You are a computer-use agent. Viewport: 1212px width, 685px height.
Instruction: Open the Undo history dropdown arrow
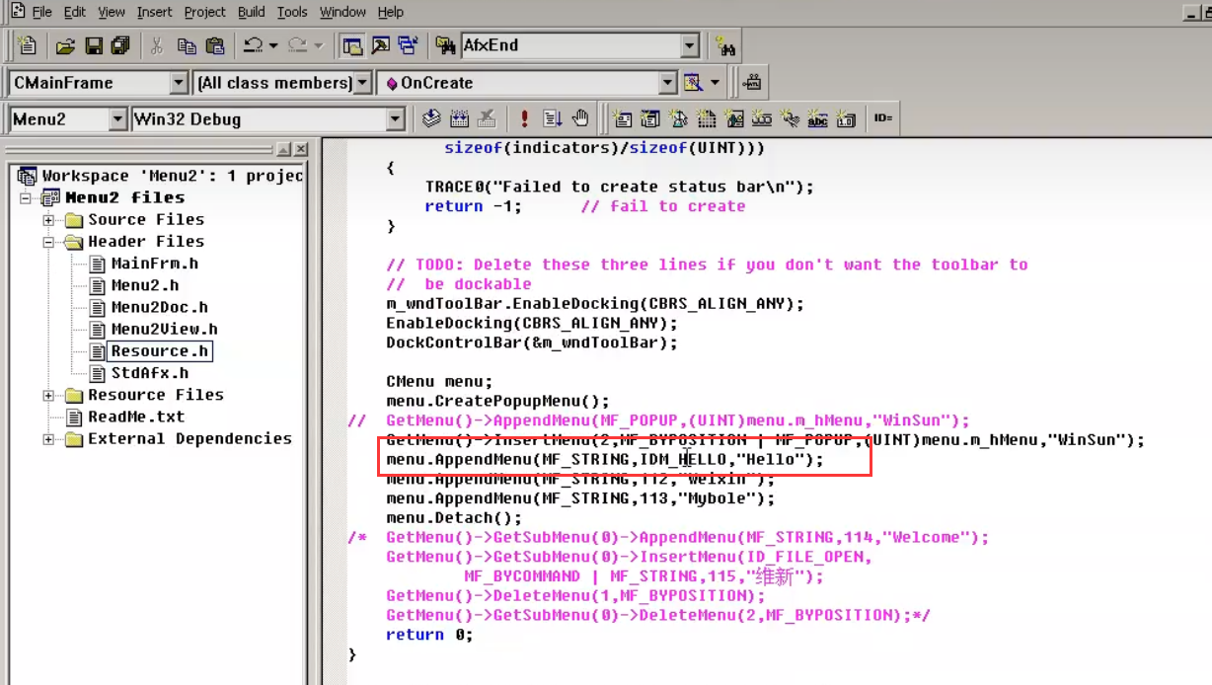272,45
